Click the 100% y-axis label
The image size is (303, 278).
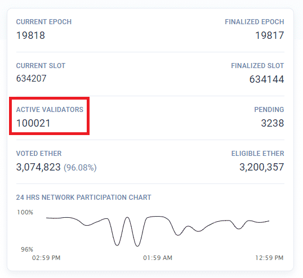click(25, 212)
